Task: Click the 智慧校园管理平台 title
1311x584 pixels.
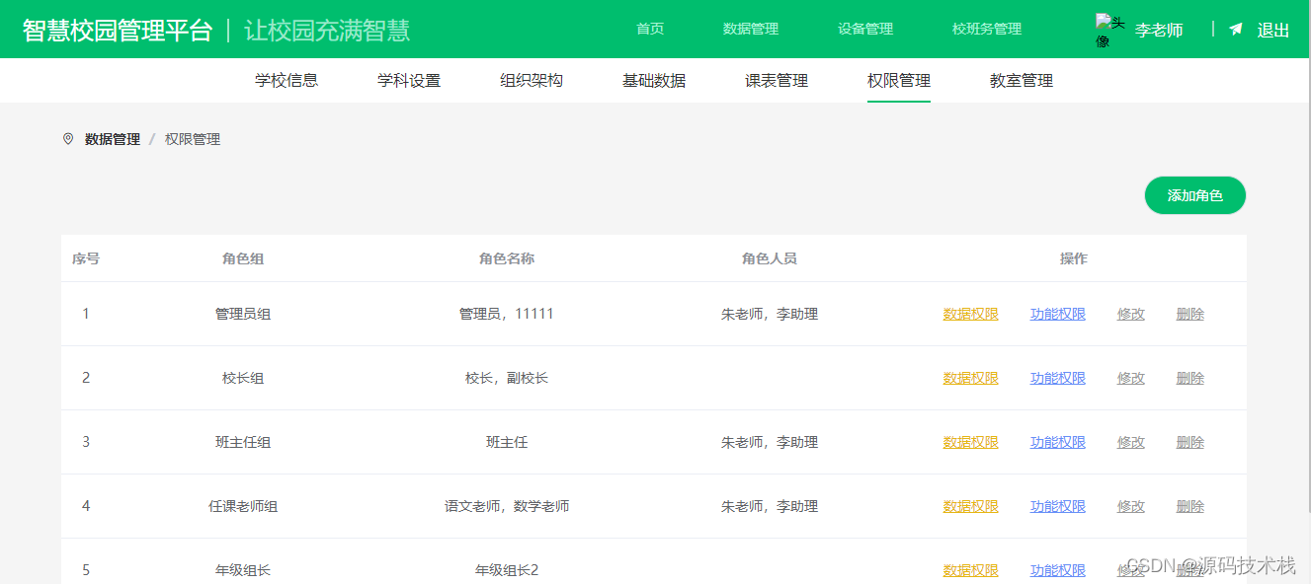Action: tap(118, 30)
